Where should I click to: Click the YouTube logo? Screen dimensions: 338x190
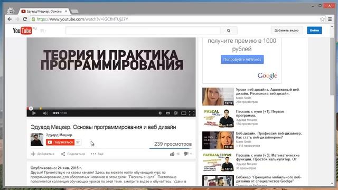click(x=22, y=31)
